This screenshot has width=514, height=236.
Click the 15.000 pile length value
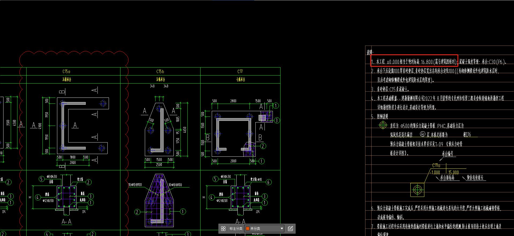coord(453,173)
